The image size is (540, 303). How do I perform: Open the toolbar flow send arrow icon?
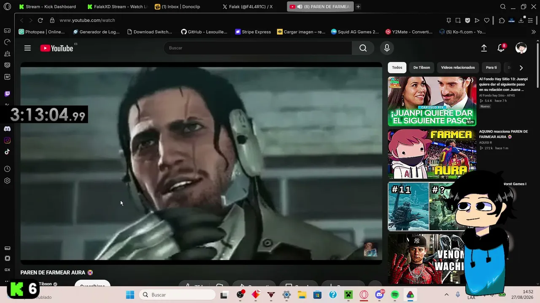477,20
